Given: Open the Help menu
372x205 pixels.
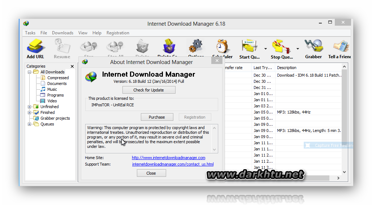Looking at the screenshot, I should [x=97, y=33].
